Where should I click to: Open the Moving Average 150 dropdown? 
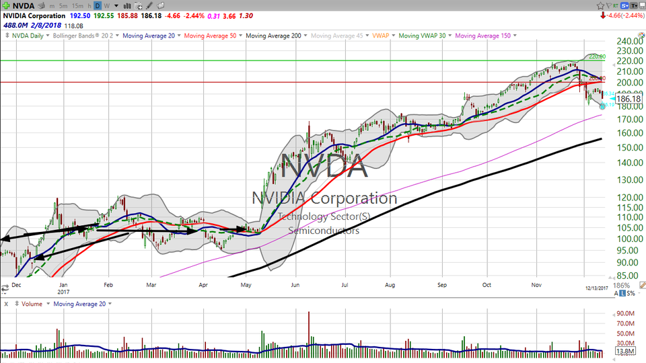(x=515, y=36)
